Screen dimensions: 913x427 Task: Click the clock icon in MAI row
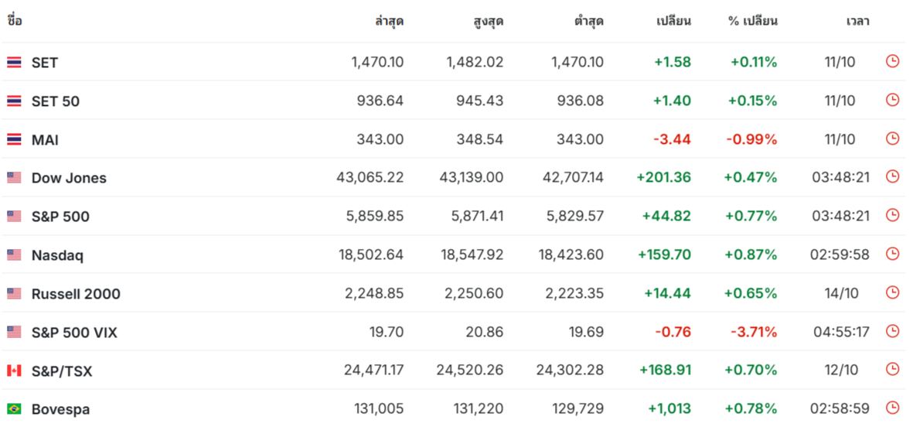892,138
